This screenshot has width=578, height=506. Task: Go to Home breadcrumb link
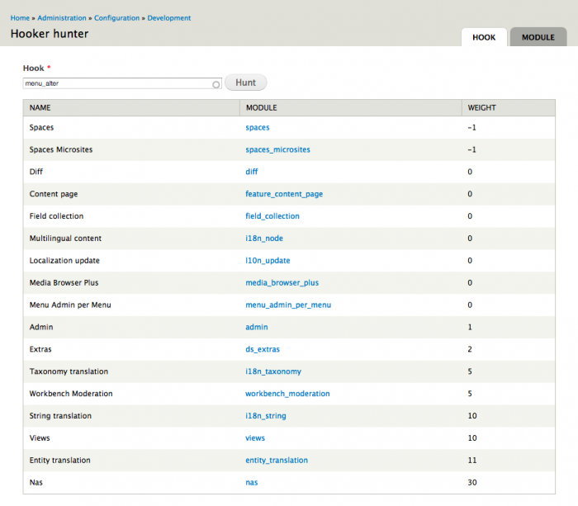click(20, 18)
